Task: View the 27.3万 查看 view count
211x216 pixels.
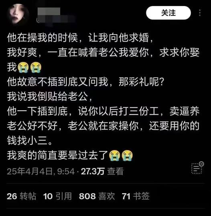Action: pyautogui.click(x=102, y=171)
